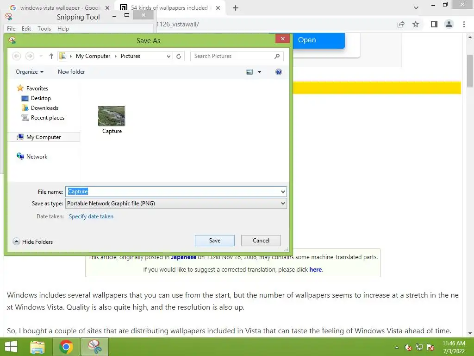The image size is (474, 356).
Task: Click the folder icon in address bar
Action: point(63,56)
